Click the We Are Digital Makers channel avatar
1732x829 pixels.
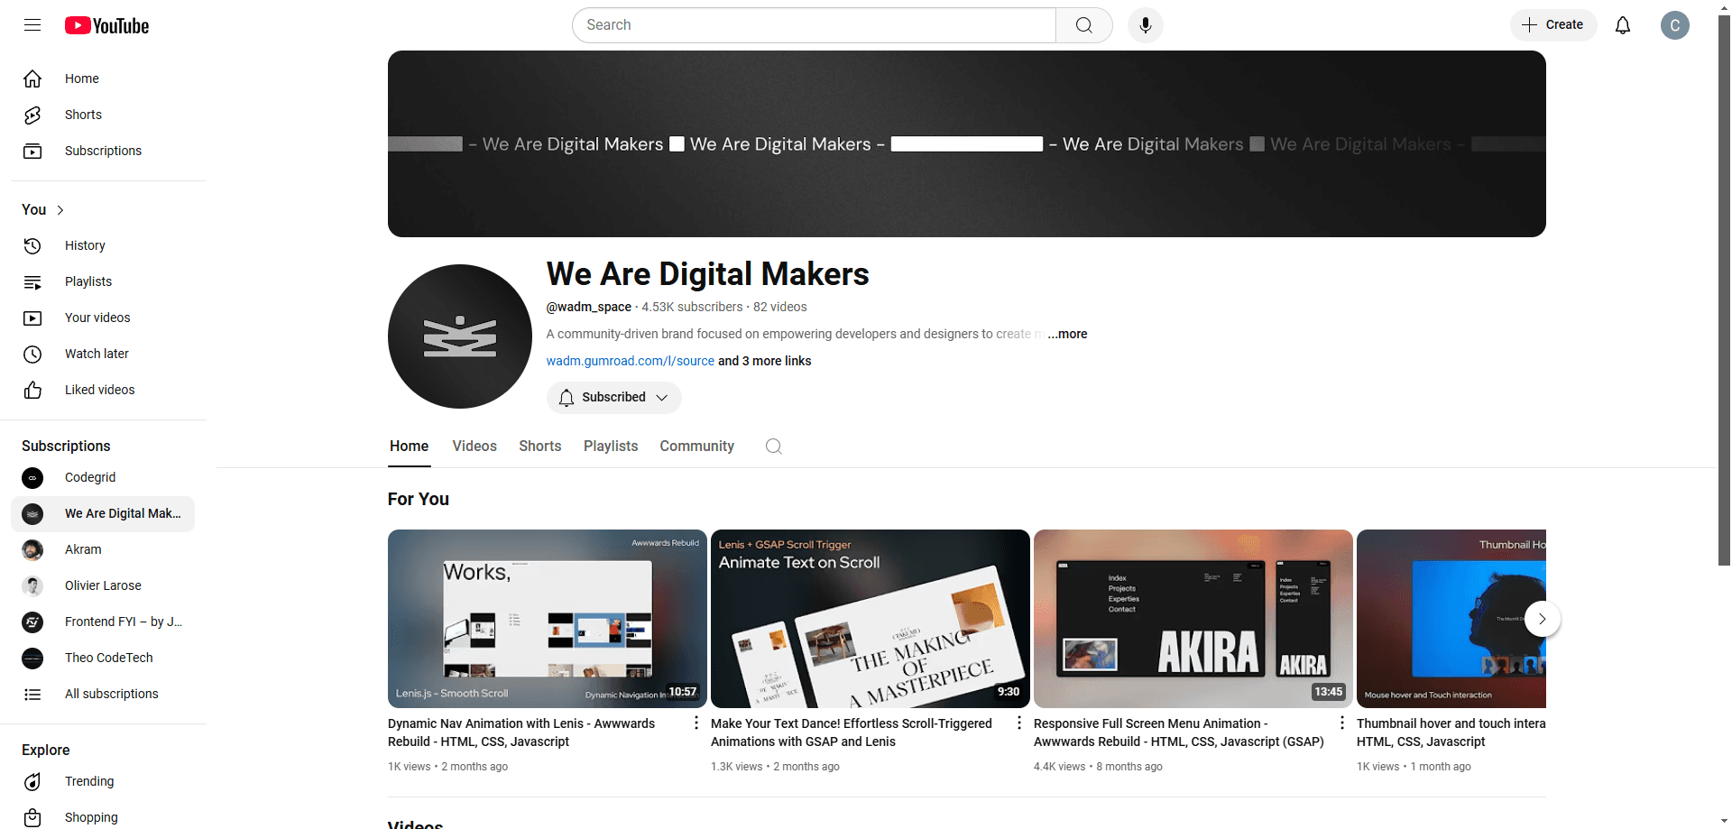[x=460, y=336]
